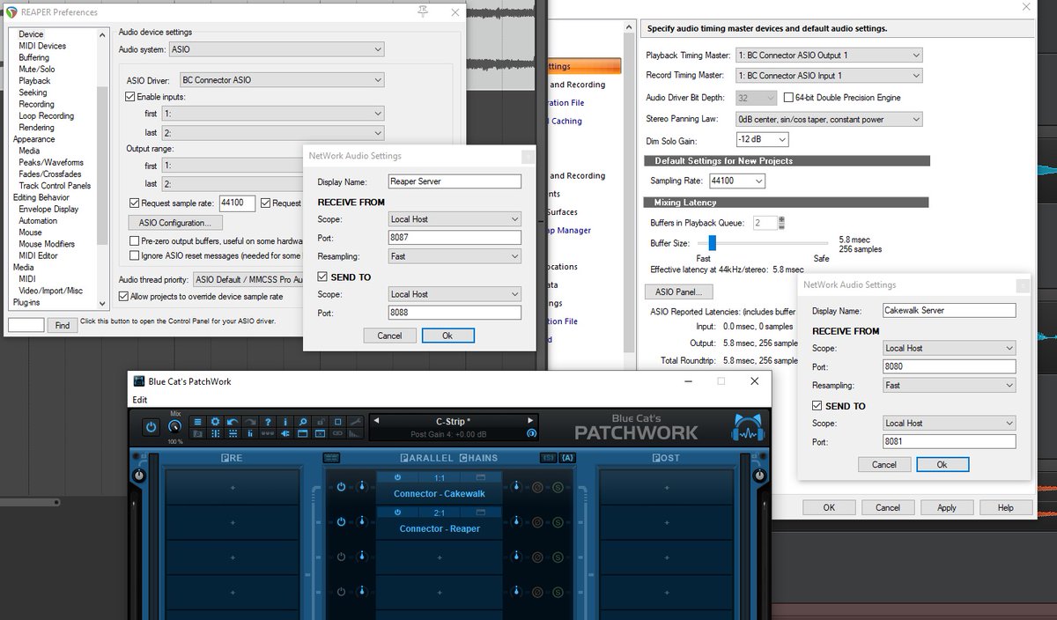The width and height of the screenshot is (1057, 620).
Task: Click the phase invert icon on second chain
Action: point(537,522)
